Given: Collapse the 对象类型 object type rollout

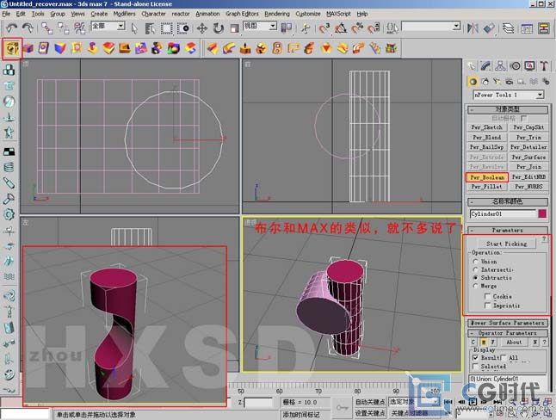Looking at the screenshot, I should click(x=508, y=109).
